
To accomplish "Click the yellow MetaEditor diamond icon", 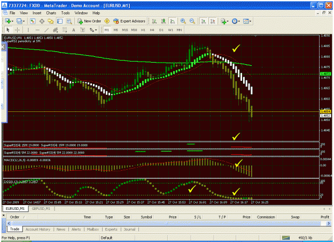I will (107, 21).
